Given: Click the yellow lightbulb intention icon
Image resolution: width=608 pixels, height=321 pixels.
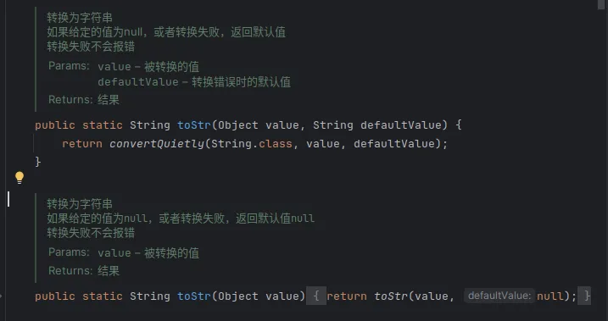Looking at the screenshot, I should coord(20,178).
